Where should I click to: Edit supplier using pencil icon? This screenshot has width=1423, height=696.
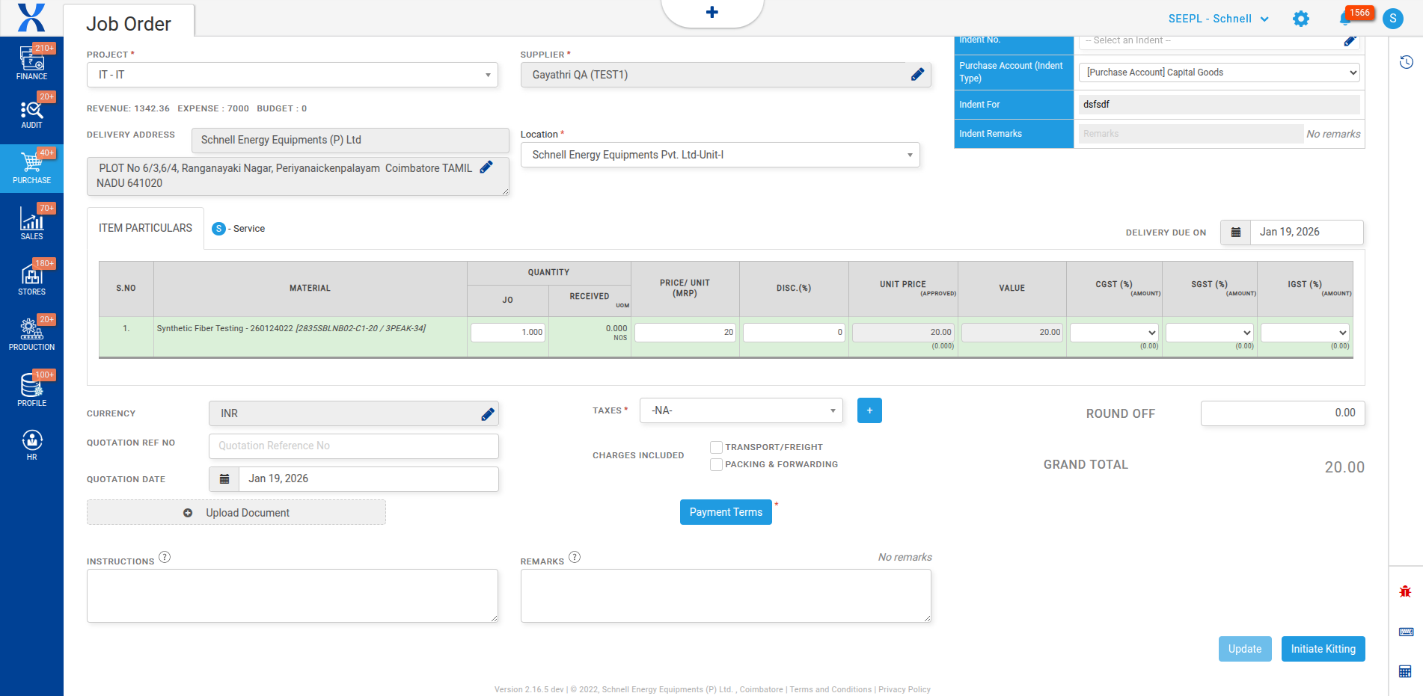pyautogui.click(x=917, y=75)
